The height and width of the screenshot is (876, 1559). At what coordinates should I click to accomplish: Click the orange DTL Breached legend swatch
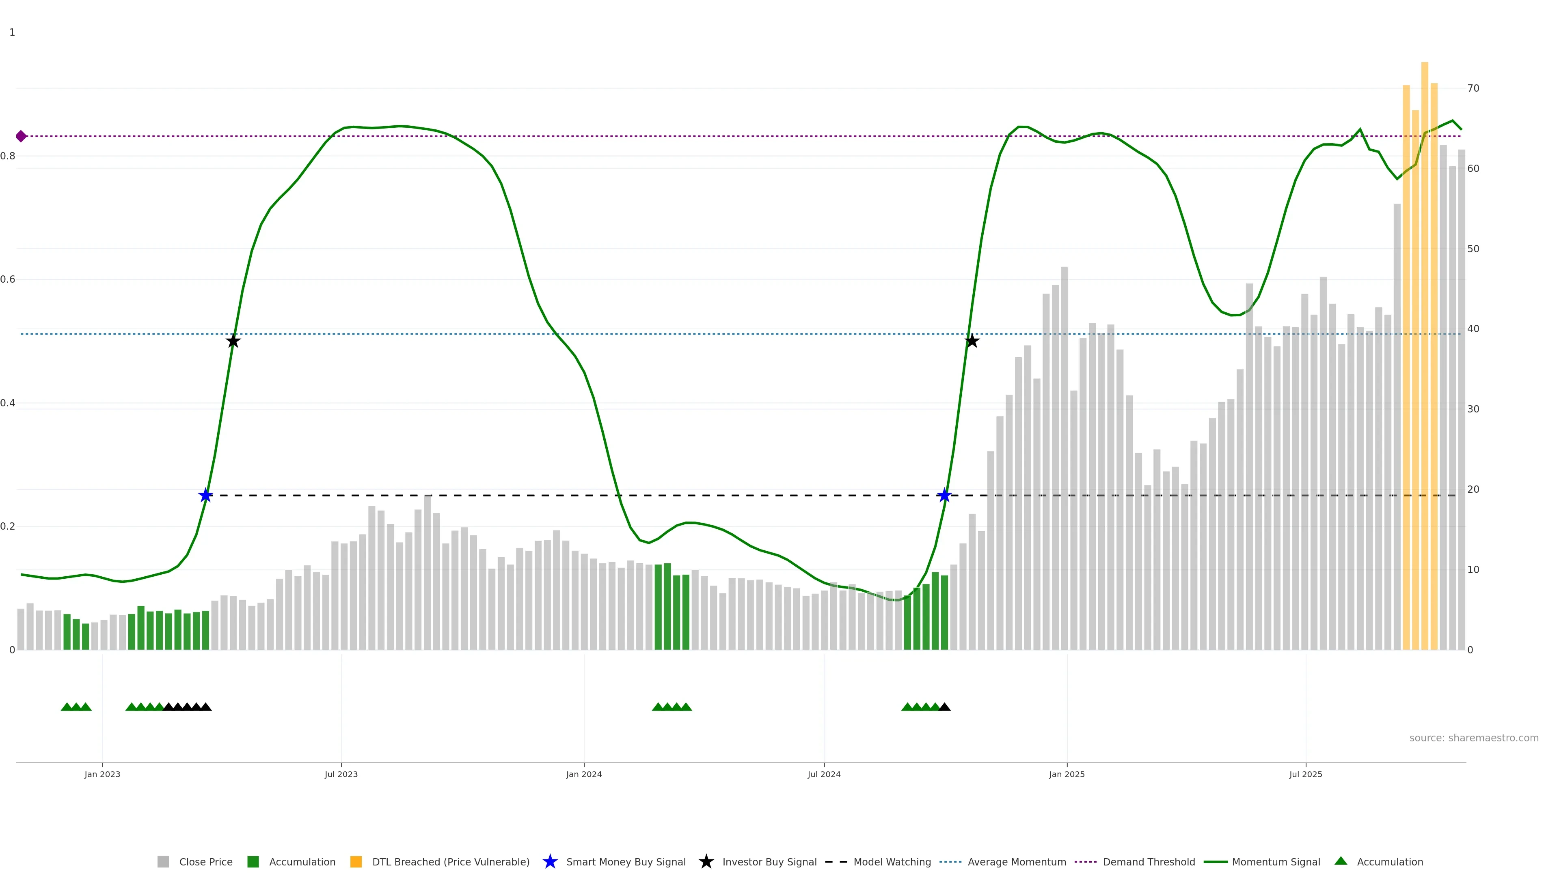click(356, 861)
